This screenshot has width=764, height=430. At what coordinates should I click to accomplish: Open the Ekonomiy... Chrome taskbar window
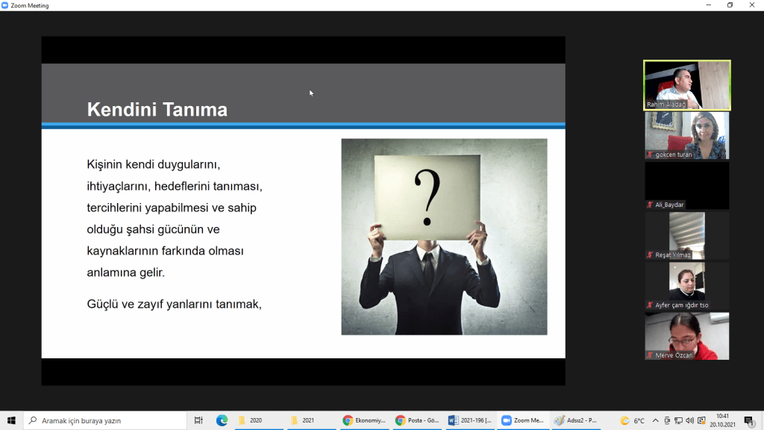pos(365,420)
